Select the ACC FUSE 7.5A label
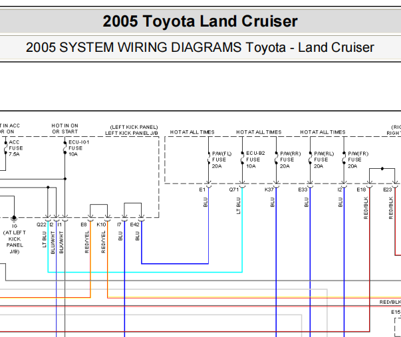 coord(15,148)
